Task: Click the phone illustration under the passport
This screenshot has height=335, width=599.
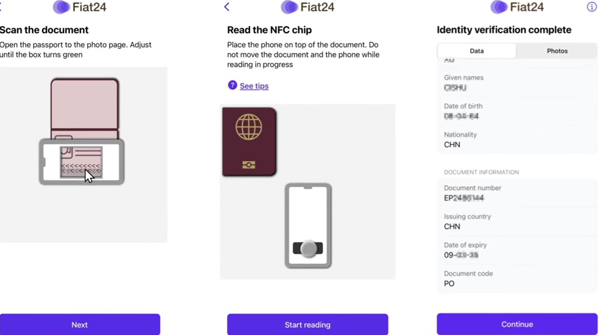Action: (308, 225)
